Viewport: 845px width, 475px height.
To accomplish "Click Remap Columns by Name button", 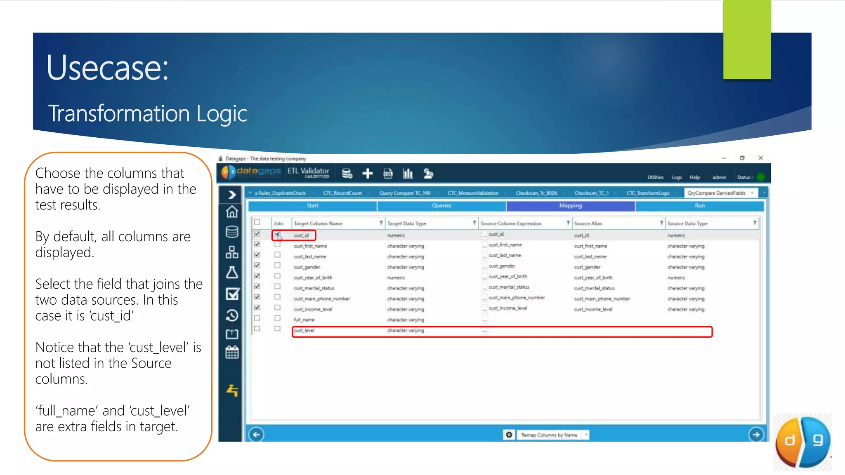I will 549,435.
